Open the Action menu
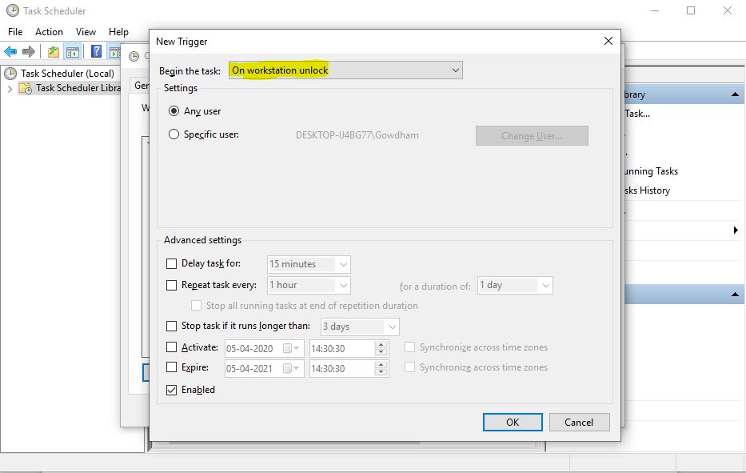The width and height of the screenshot is (746, 473). point(49,31)
